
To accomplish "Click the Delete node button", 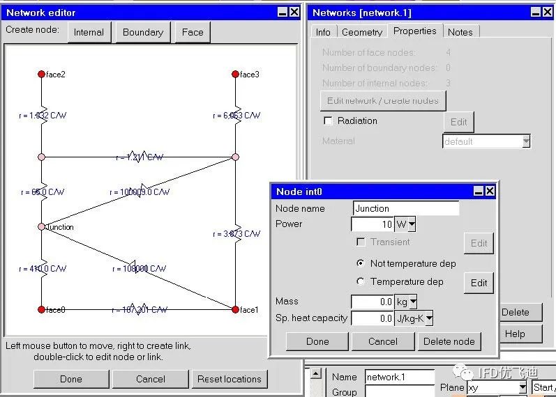I will click(x=449, y=341).
